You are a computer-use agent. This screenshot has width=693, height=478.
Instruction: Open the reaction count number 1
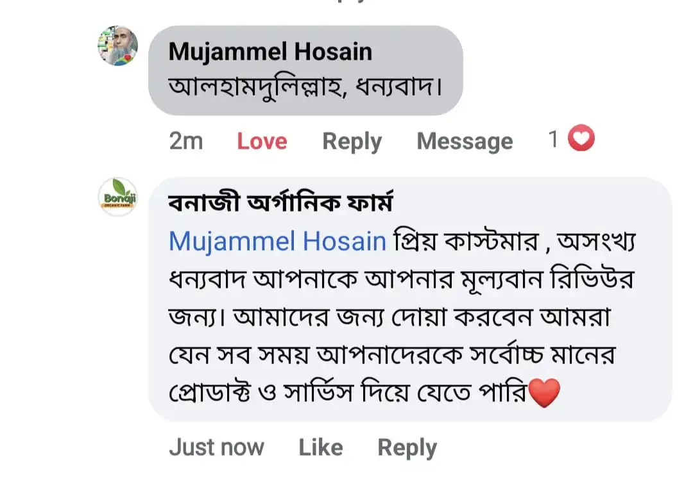pyautogui.click(x=553, y=140)
